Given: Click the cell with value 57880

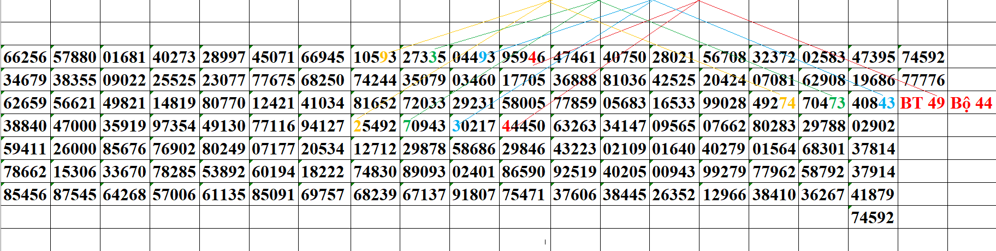Looking at the screenshot, I should click(75, 57).
